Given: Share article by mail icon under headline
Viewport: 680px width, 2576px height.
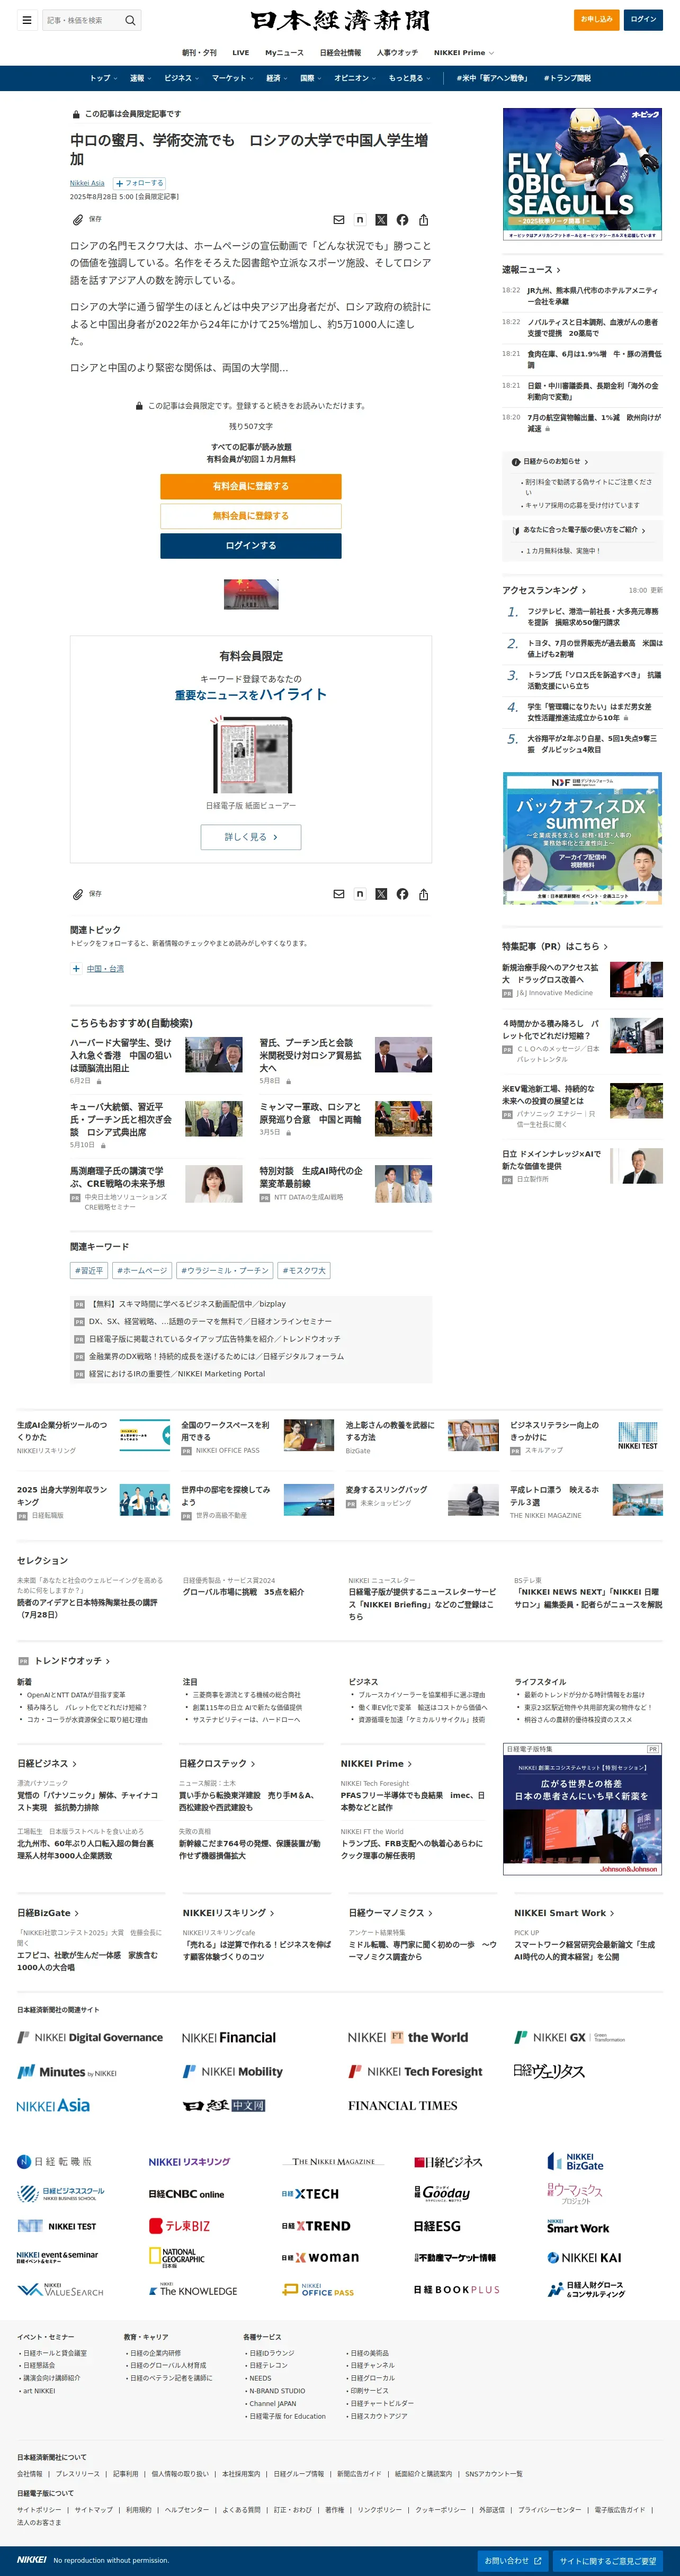Looking at the screenshot, I should (339, 220).
